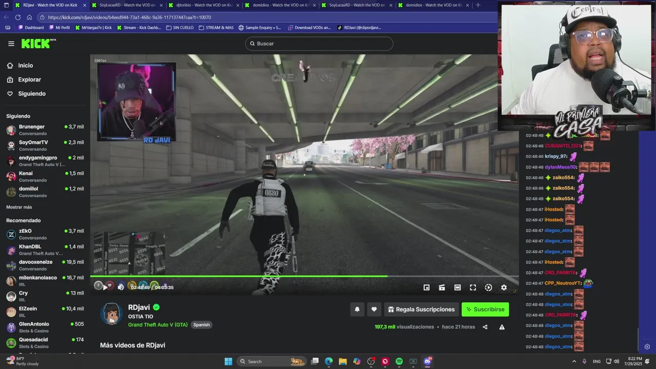The width and height of the screenshot is (656, 369).
Task: Toggle mini player mode in video controls
Action: point(426,288)
